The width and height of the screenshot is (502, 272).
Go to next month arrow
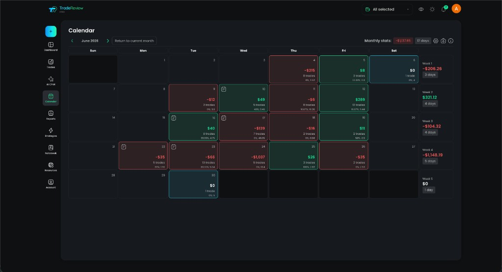click(107, 41)
